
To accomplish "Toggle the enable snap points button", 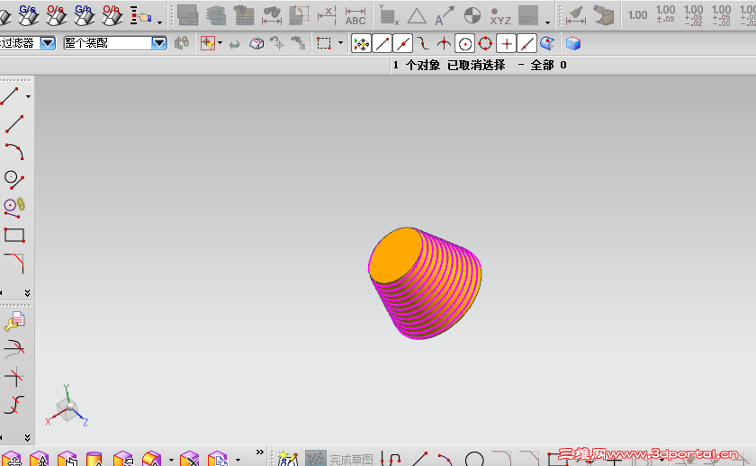I will point(361,44).
